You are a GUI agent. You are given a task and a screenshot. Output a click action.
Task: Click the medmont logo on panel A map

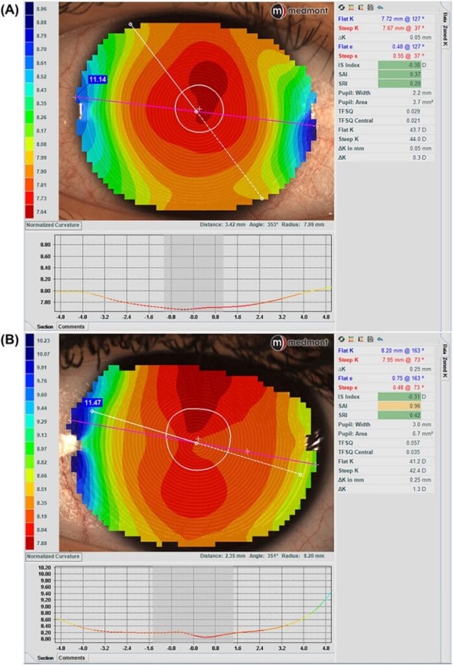(x=300, y=11)
